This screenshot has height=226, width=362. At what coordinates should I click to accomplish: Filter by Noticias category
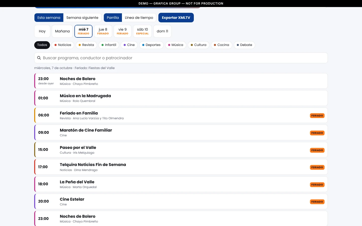tap(63, 45)
